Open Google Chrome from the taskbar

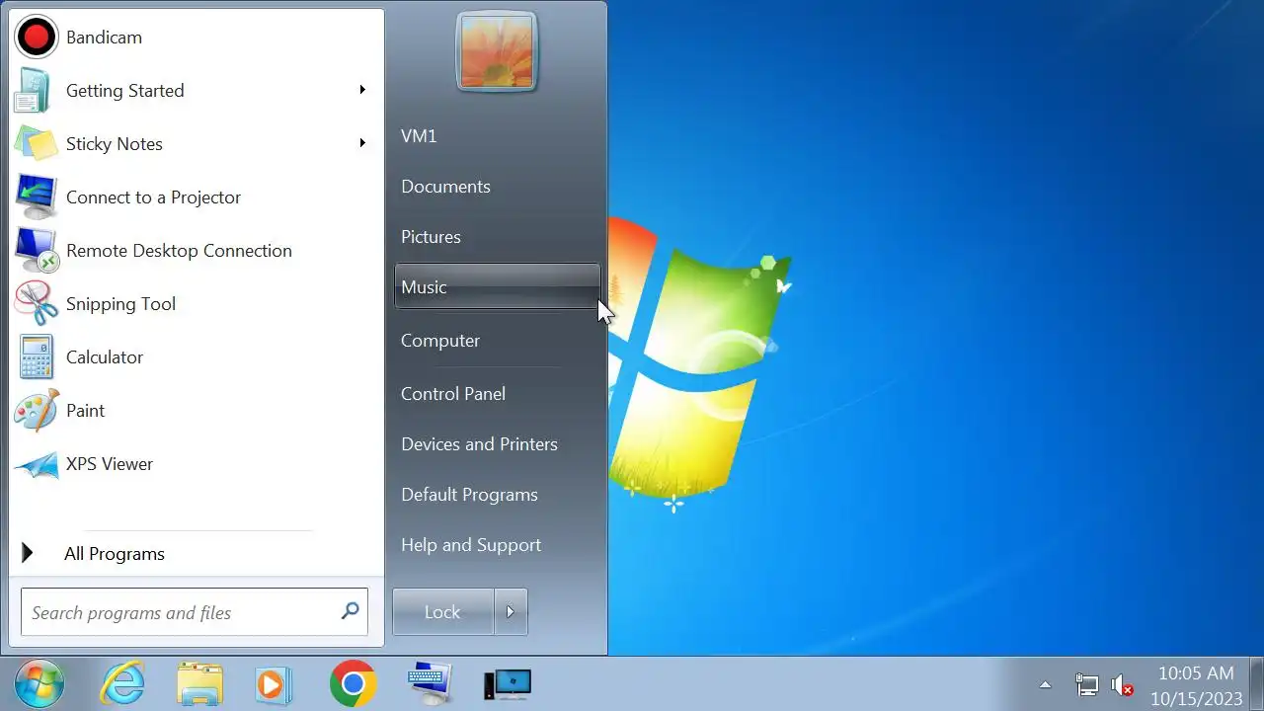[x=353, y=684]
